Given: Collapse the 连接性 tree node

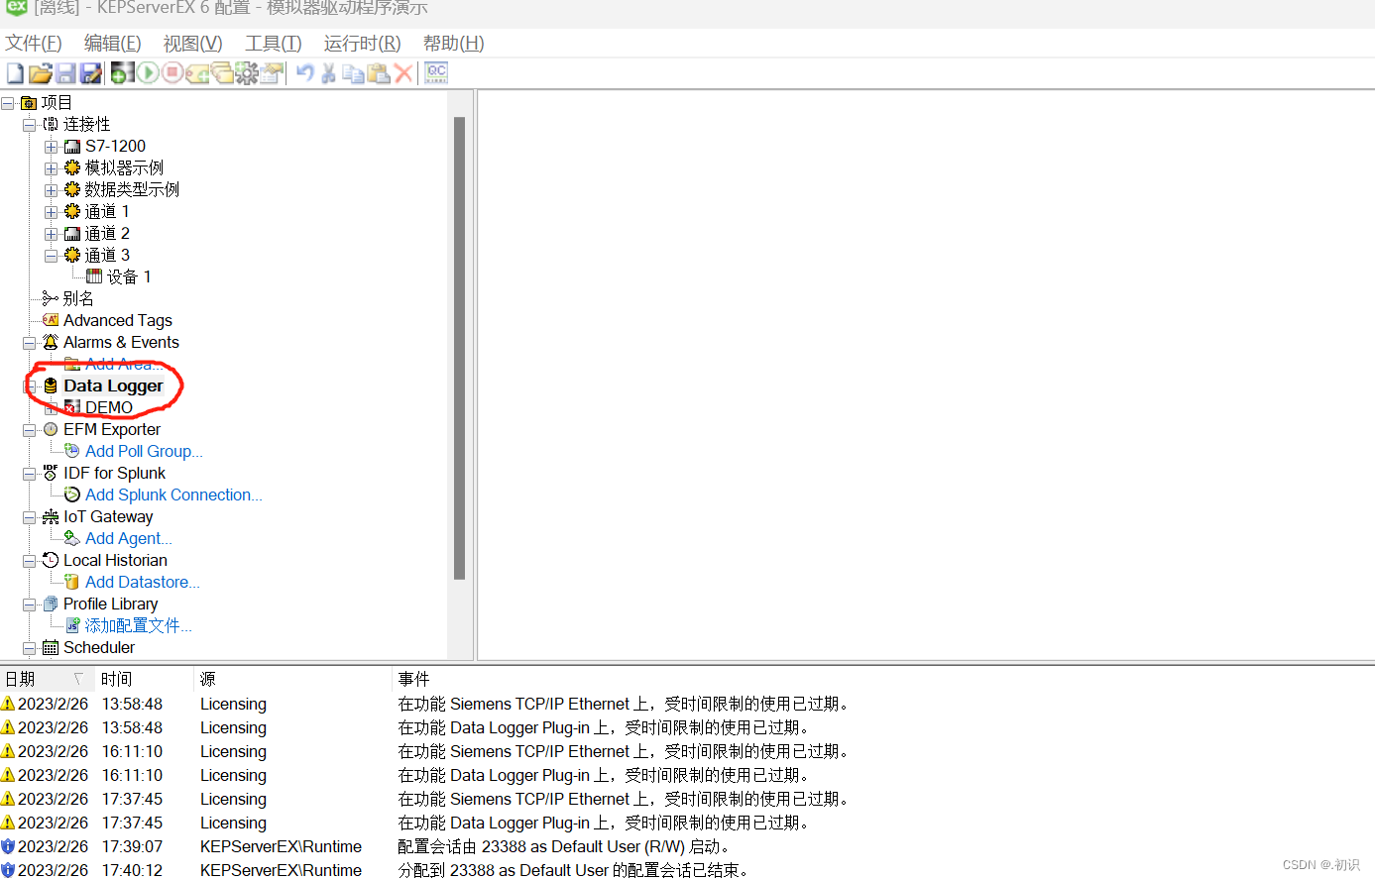Looking at the screenshot, I should pos(30,125).
